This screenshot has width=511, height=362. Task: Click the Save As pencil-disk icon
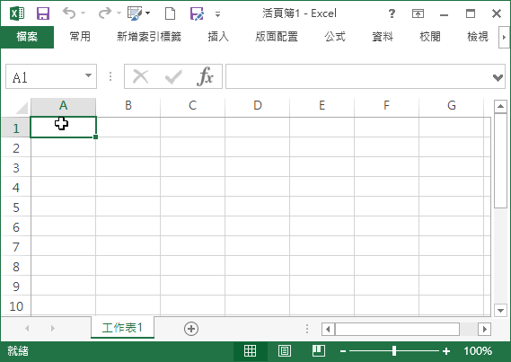click(x=197, y=13)
